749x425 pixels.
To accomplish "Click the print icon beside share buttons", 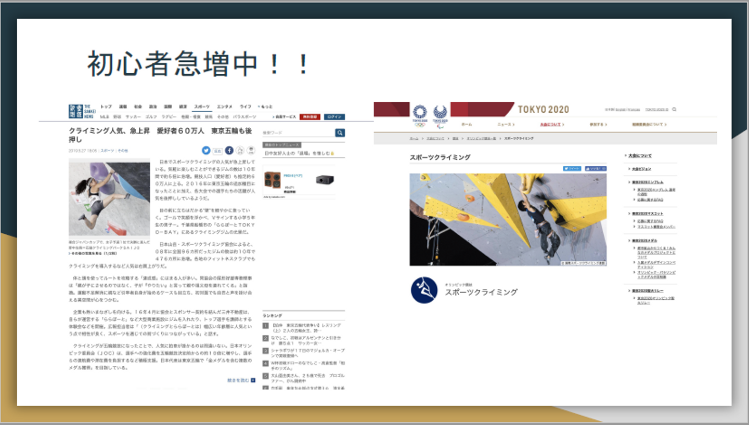I will pyautogui.click(x=251, y=151).
